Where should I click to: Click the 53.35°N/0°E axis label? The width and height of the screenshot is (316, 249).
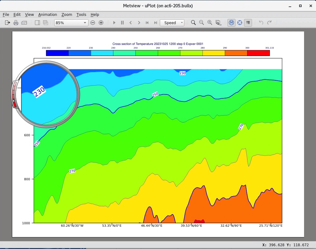coord(112,225)
